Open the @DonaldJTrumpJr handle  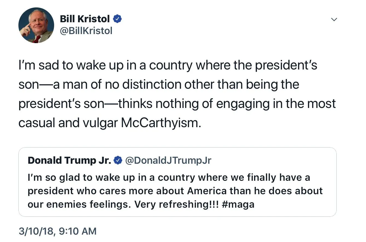pos(168,160)
